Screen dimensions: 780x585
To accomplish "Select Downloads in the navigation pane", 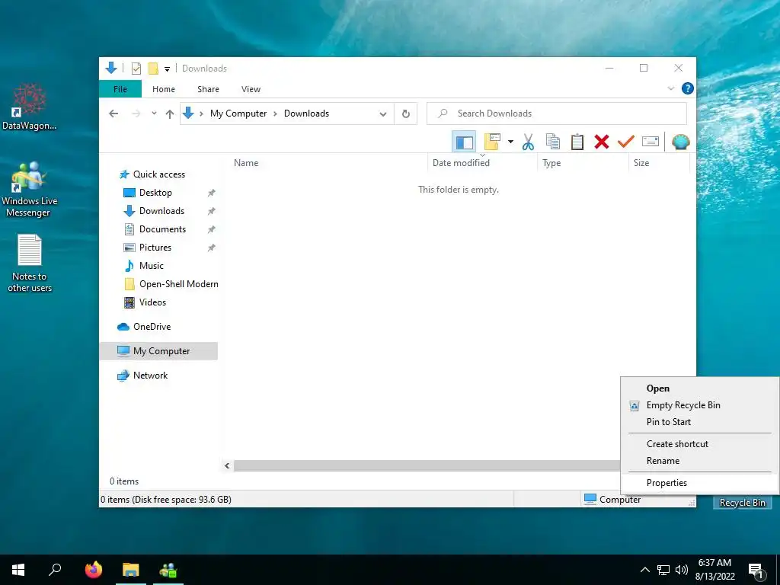I will pos(161,211).
